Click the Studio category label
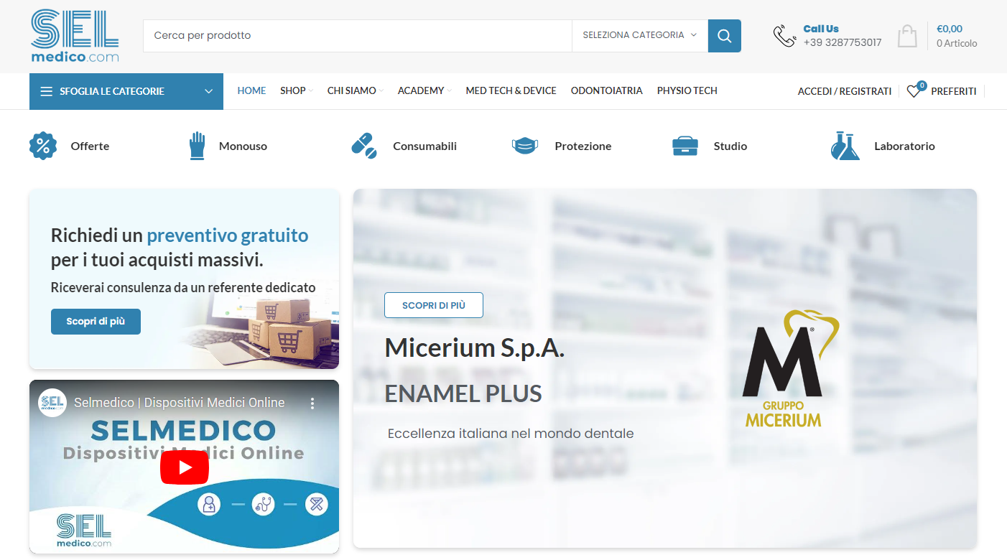 (730, 146)
